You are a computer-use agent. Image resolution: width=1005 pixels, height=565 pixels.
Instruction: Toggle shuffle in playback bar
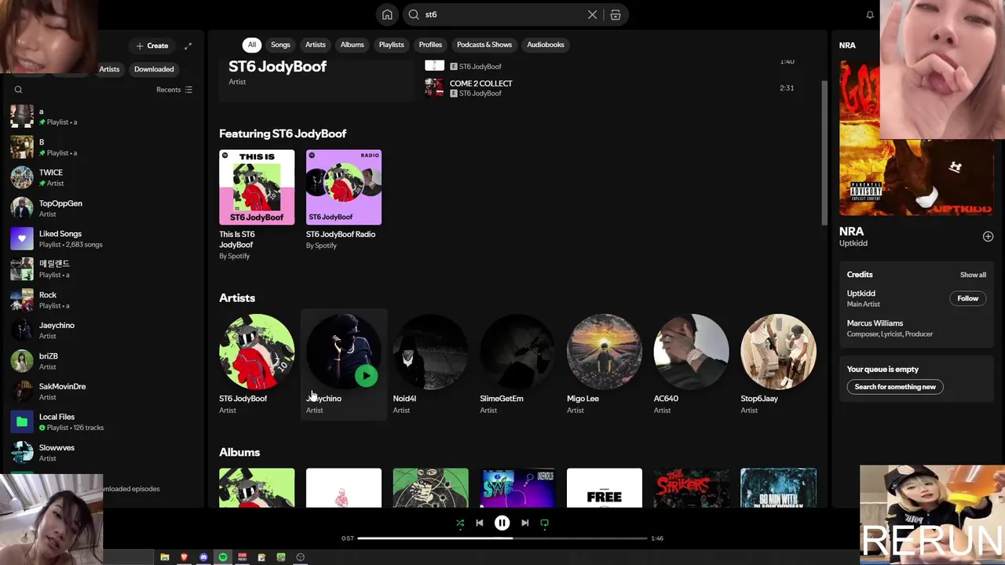pos(460,523)
